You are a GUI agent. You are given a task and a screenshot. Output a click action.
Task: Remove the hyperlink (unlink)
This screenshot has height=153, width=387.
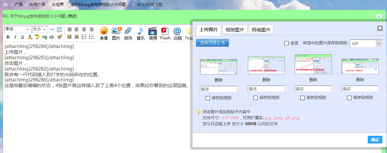point(51,37)
